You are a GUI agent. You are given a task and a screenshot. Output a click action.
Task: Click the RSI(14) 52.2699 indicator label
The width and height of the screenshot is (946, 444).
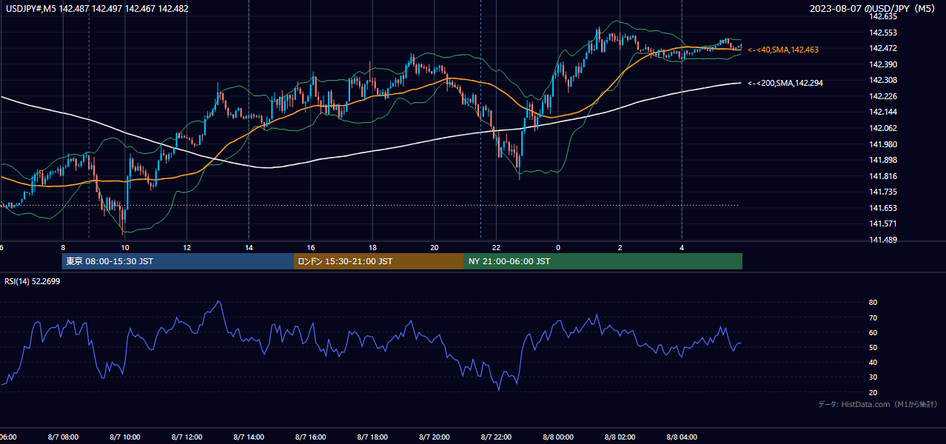tap(33, 281)
